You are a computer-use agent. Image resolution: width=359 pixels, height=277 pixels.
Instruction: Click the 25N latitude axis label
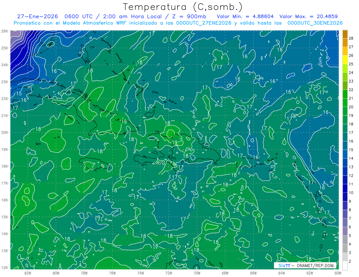coord(4,48)
